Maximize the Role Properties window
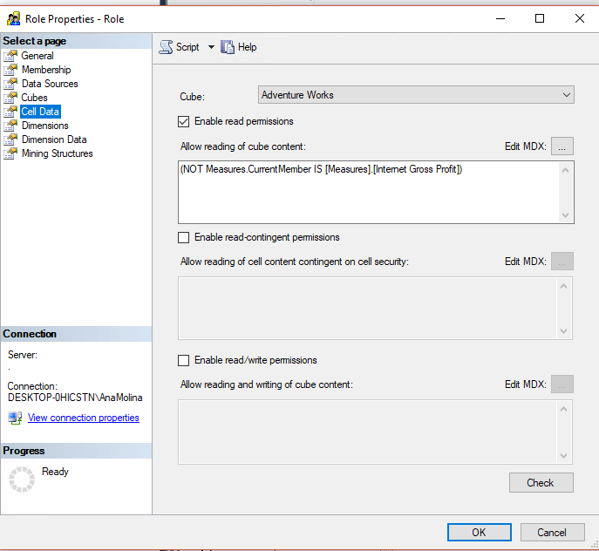Screen dimensions: 599x551 coord(540,18)
